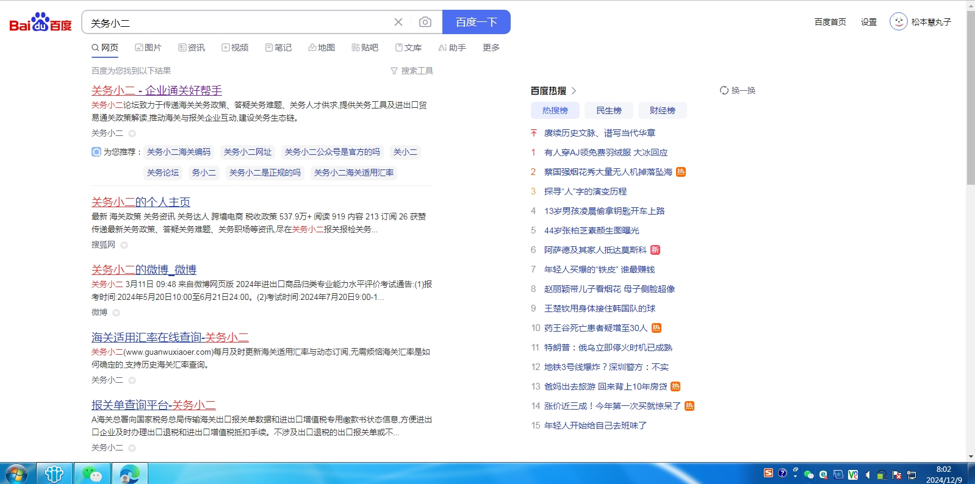Click suggestion 关务小二公众号是官方的吗

(333, 152)
